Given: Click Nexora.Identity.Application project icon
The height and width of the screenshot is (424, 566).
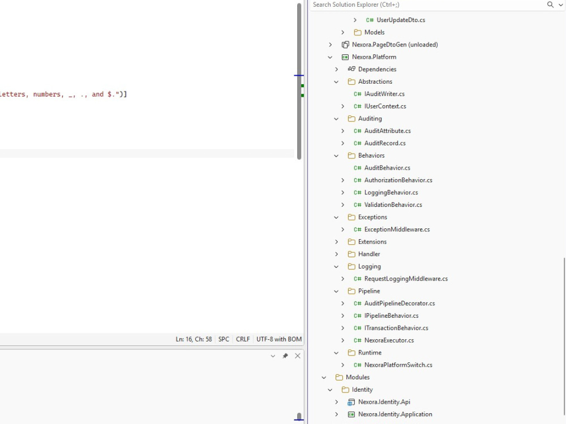Looking at the screenshot, I should (x=351, y=414).
